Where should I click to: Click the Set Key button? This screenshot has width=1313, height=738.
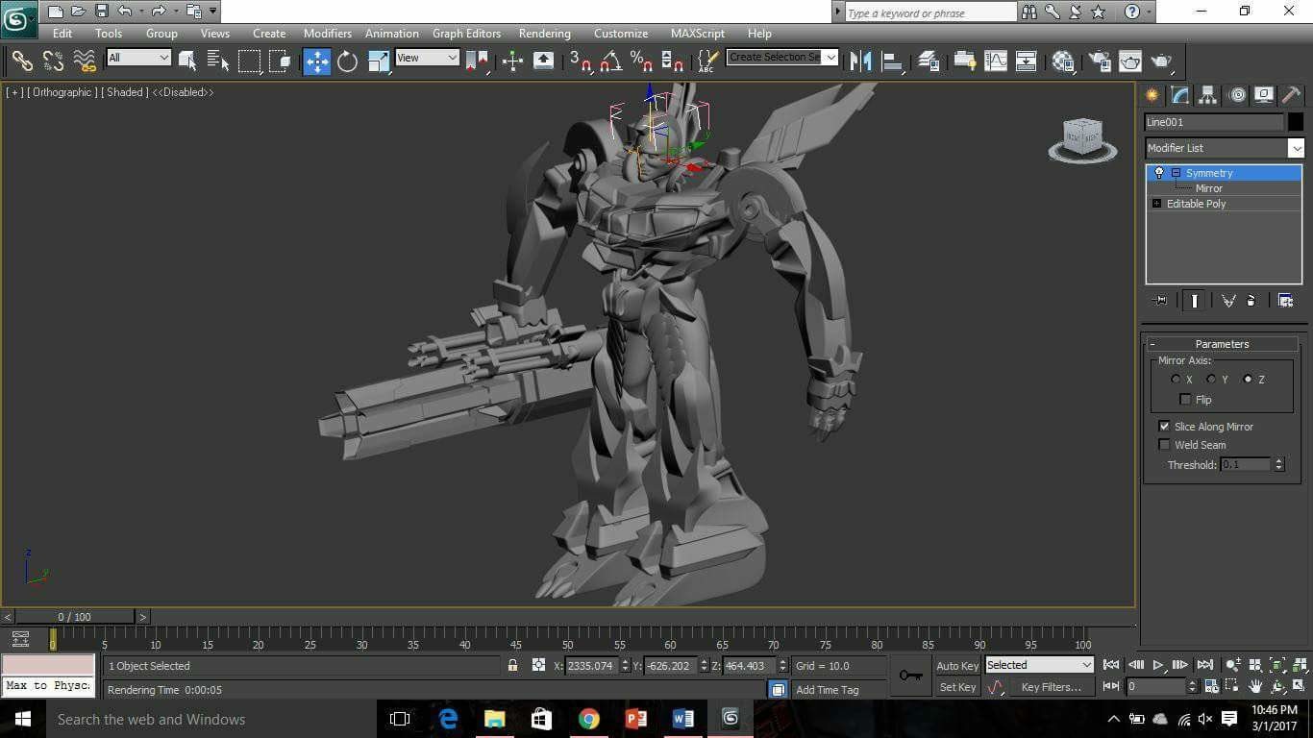point(957,686)
